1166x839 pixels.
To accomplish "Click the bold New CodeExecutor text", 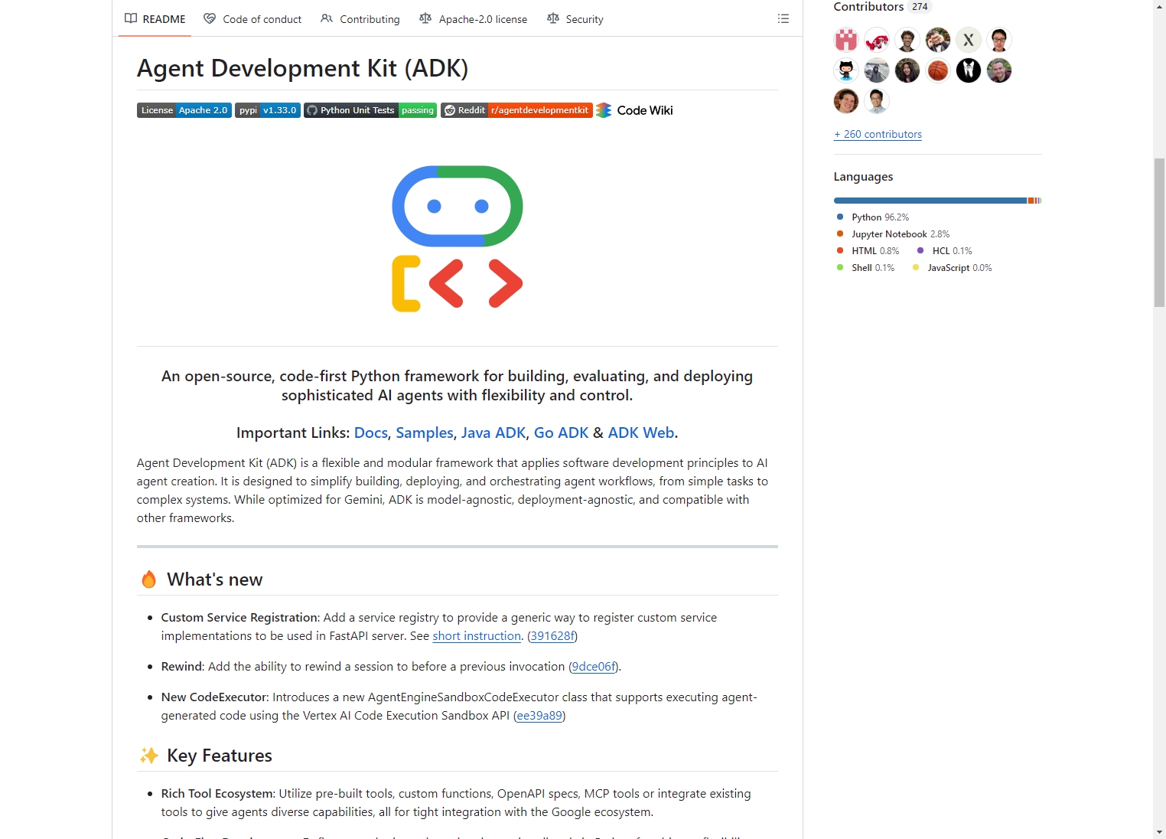I will [x=214, y=697].
